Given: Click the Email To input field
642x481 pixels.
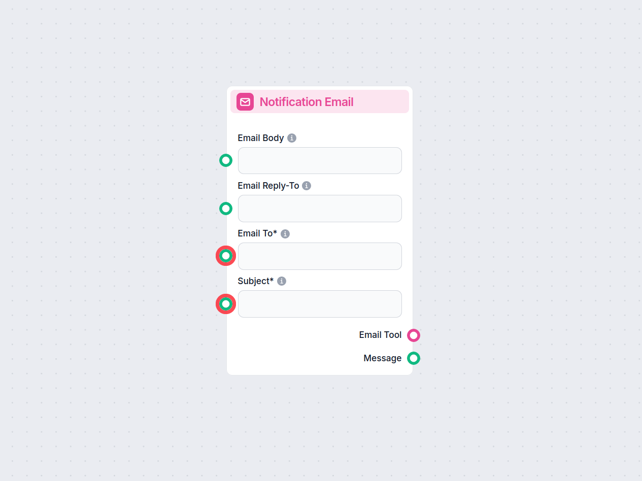Looking at the screenshot, I should pyautogui.click(x=320, y=256).
